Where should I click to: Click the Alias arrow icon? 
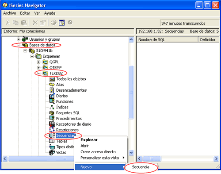(52, 85)
